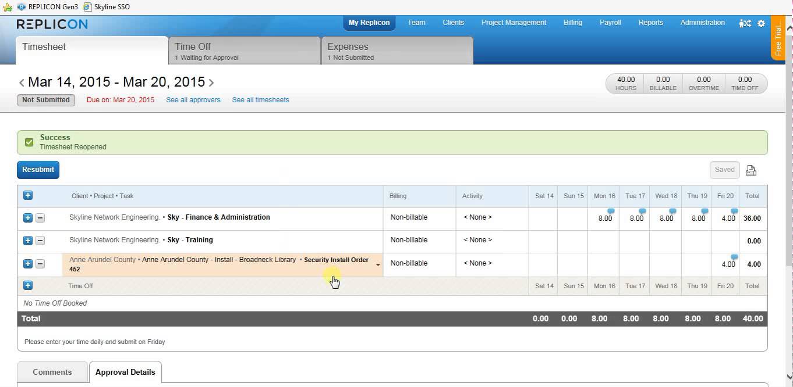Click the Free Trial side banner

[778, 38]
